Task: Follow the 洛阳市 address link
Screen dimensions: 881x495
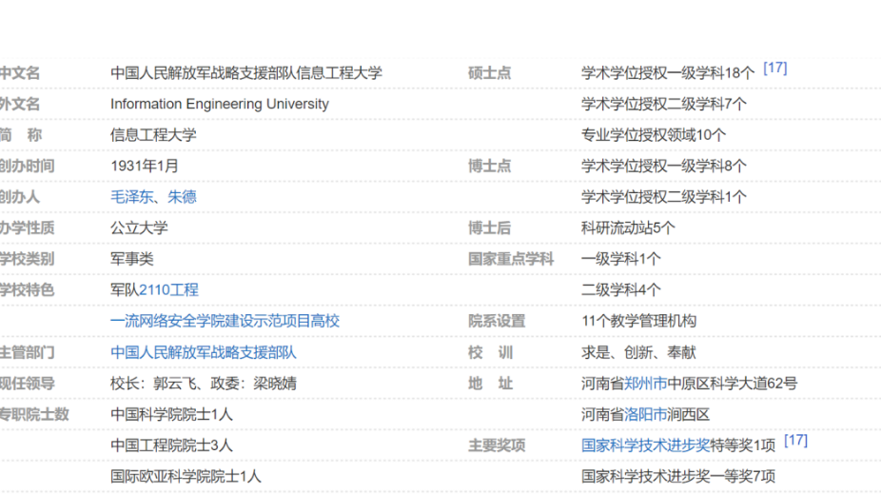Action: coord(646,414)
